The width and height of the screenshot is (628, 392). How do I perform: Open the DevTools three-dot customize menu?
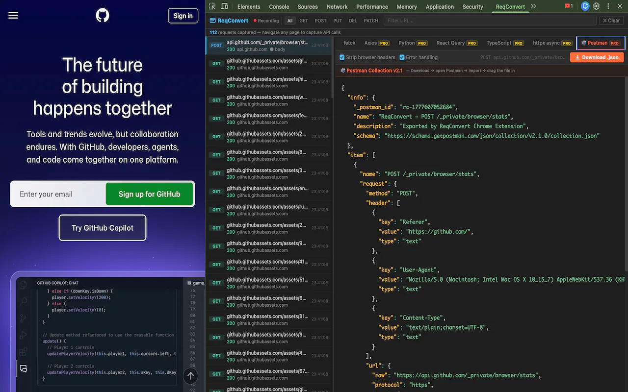(x=608, y=6)
